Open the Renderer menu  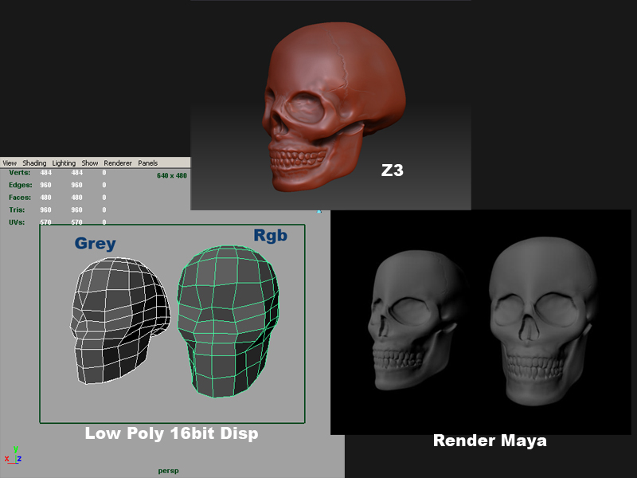coord(118,163)
